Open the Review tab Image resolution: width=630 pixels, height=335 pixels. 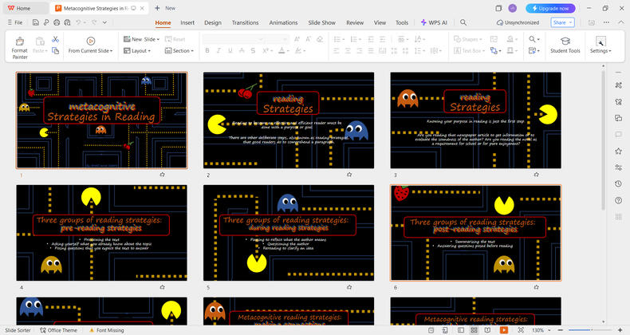(355, 22)
